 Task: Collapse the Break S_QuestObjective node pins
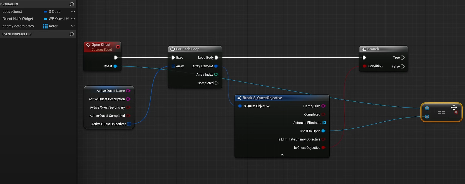coord(282,155)
